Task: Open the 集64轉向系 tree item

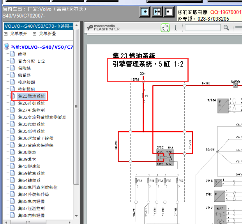Action: coord(29,180)
